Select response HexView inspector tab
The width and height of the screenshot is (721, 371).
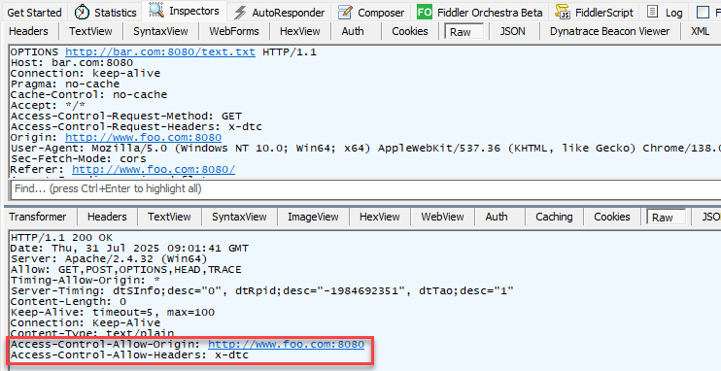coord(379,217)
